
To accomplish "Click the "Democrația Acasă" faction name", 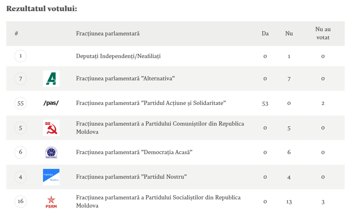I will (134, 152).
